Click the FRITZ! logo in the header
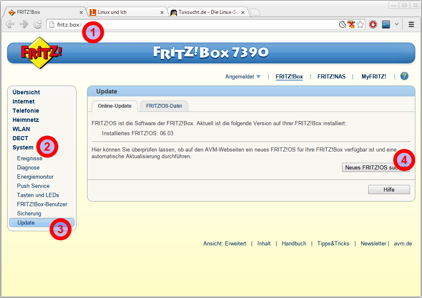The width and height of the screenshot is (422, 298). [41, 53]
